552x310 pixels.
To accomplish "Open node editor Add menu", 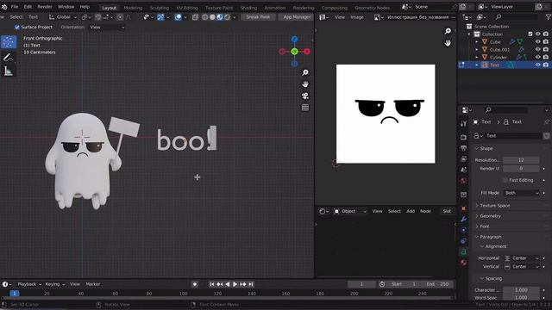I will click(411, 211).
